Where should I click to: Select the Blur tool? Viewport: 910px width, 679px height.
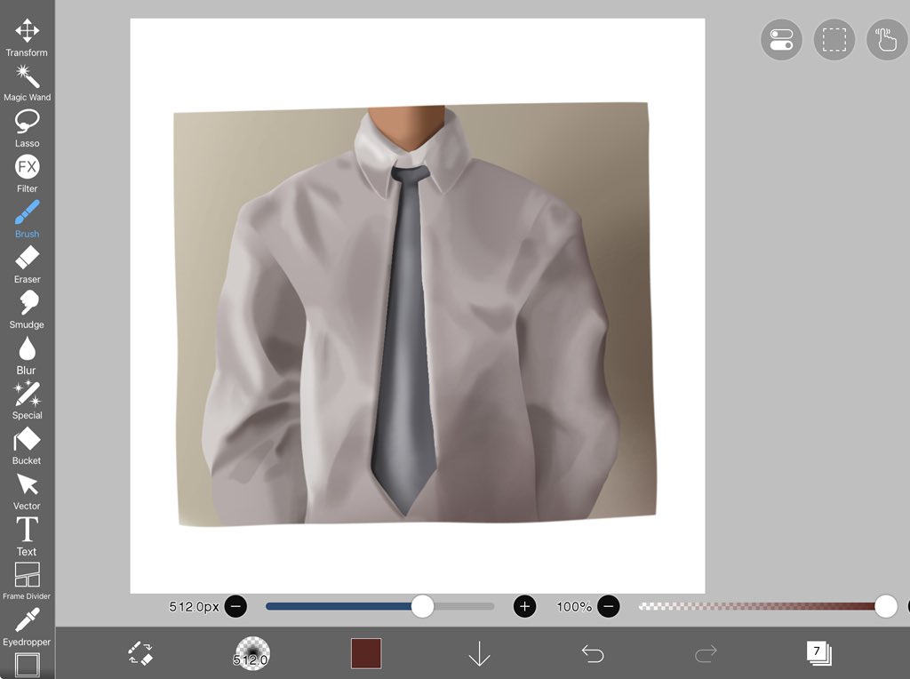tap(27, 355)
